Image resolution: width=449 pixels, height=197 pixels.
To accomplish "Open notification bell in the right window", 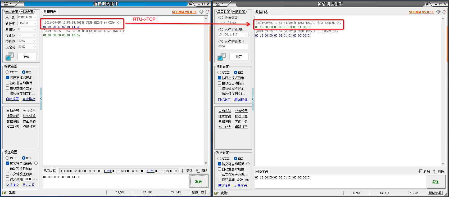I will 444,12.
